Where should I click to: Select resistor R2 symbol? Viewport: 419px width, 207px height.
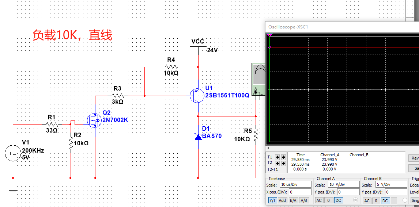click(71, 143)
